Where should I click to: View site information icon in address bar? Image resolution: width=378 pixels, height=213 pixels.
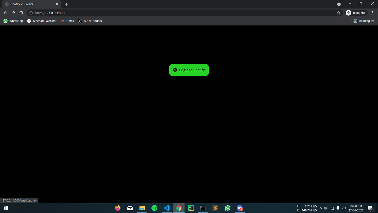pos(31,13)
